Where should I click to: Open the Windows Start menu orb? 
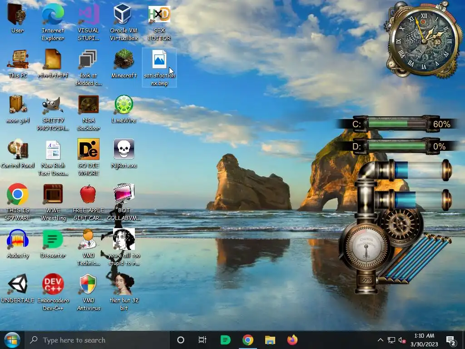pyautogui.click(x=12, y=340)
